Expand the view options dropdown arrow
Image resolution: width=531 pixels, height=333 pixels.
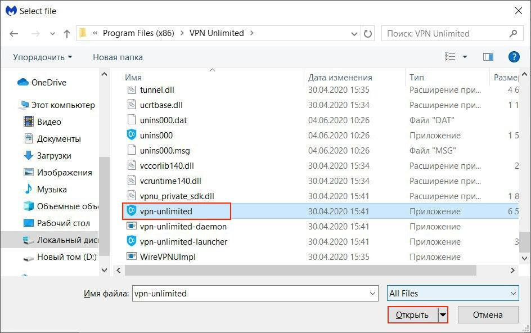465,57
